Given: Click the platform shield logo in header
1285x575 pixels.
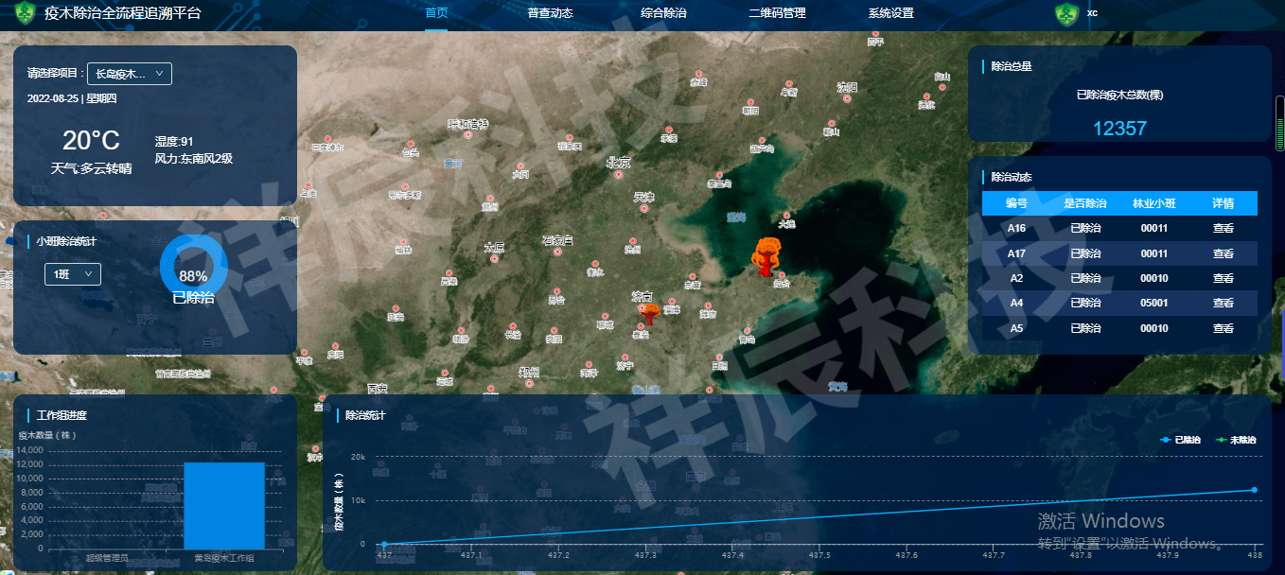Looking at the screenshot, I should pyautogui.click(x=24, y=14).
